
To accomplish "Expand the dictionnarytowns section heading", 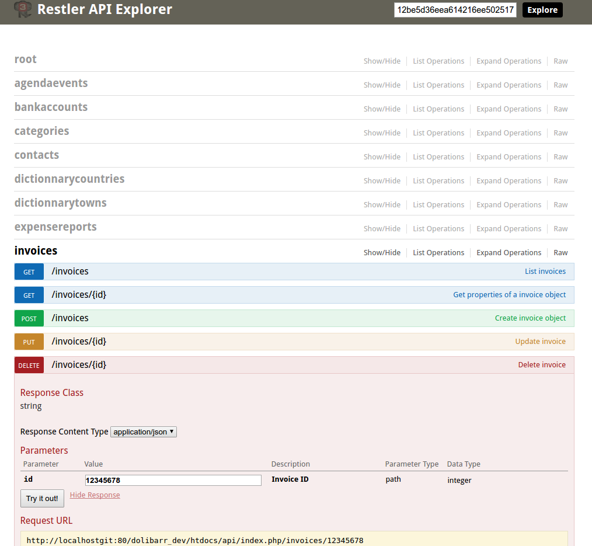I will [60, 203].
